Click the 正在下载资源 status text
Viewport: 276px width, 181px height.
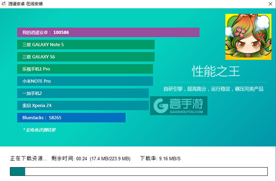29,158
